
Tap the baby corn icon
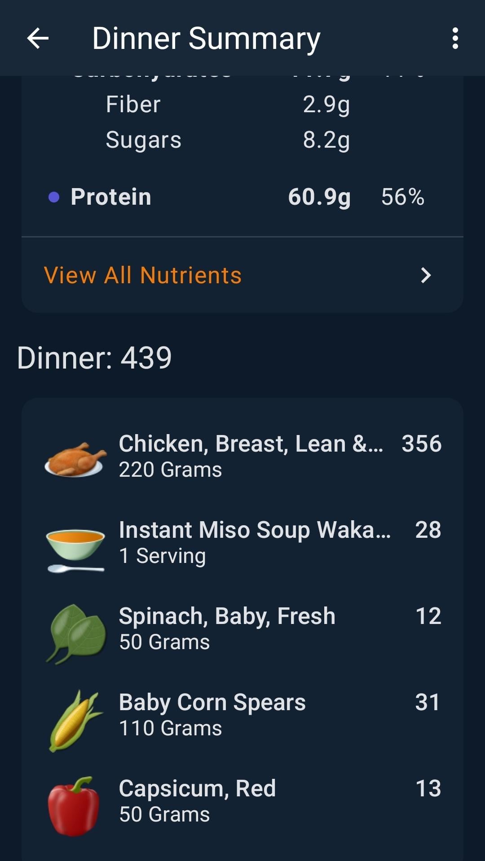(75, 720)
